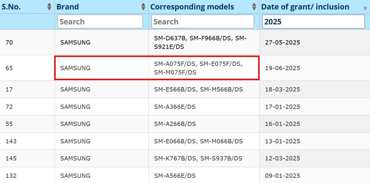Select serial number 17 cell
This screenshot has width=370, height=183.
(27, 90)
